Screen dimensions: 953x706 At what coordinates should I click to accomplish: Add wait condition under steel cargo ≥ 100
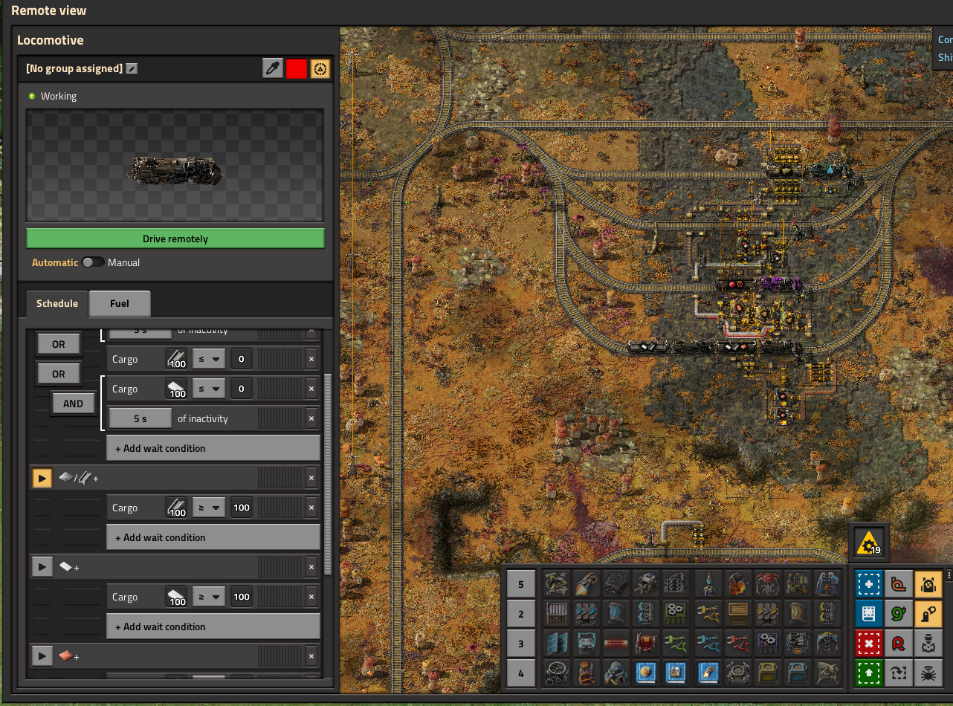213,537
